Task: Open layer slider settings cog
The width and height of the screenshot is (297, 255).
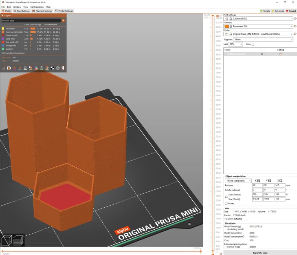Action: pos(221,254)
